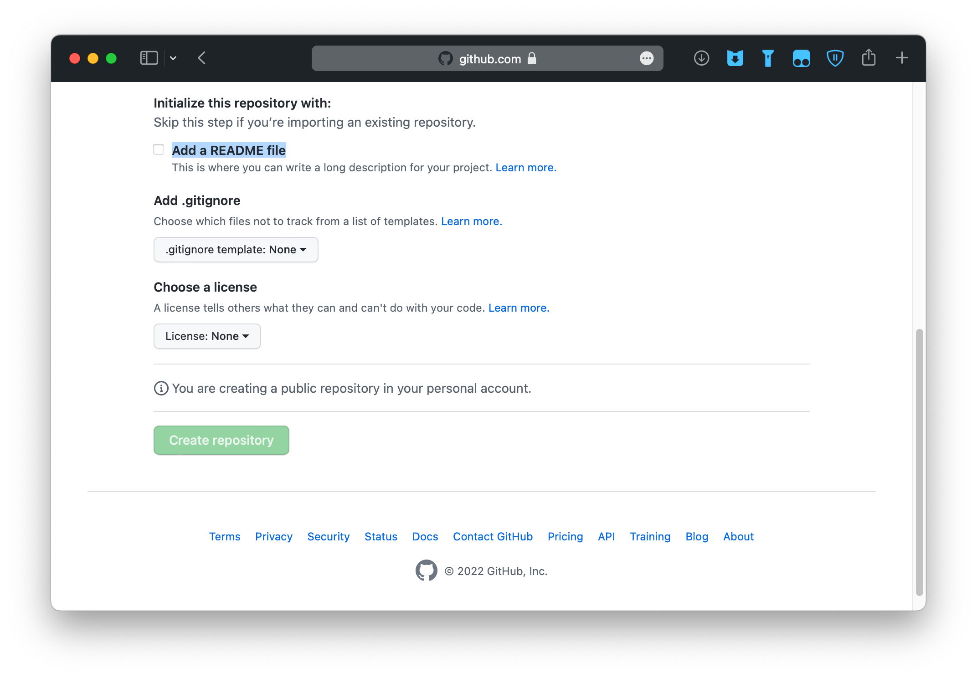Open a new tab with plus icon
Image resolution: width=977 pixels, height=678 pixels.
(902, 58)
